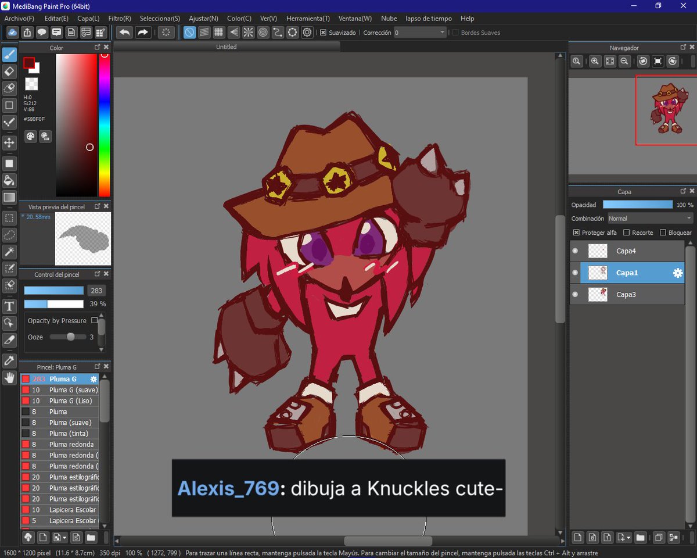Image resolution: width=697 pixels, height=558 pixels.
Task: Undock the Capa panel
Action: (x=683, y=191)
